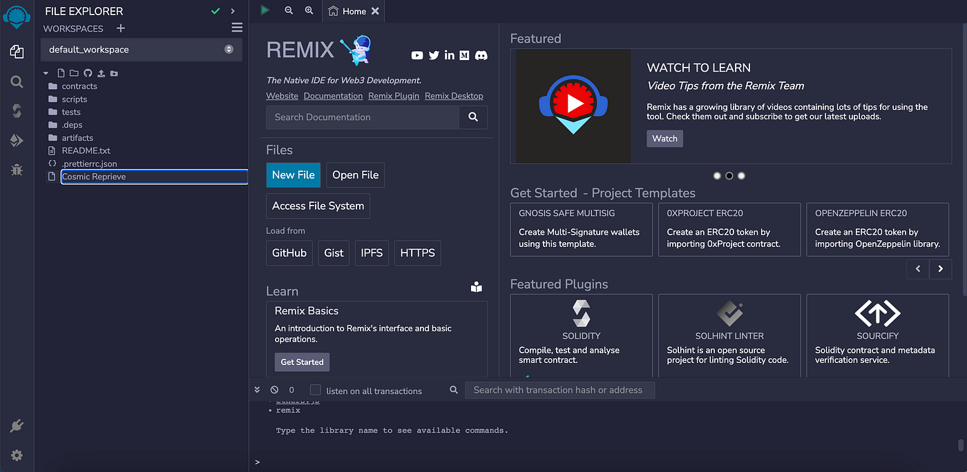This screenshot has width=967, height=472.
Task: Open the Solidity compiler sidebar icon
Action: pyautogui.click(x=17, y=111)
